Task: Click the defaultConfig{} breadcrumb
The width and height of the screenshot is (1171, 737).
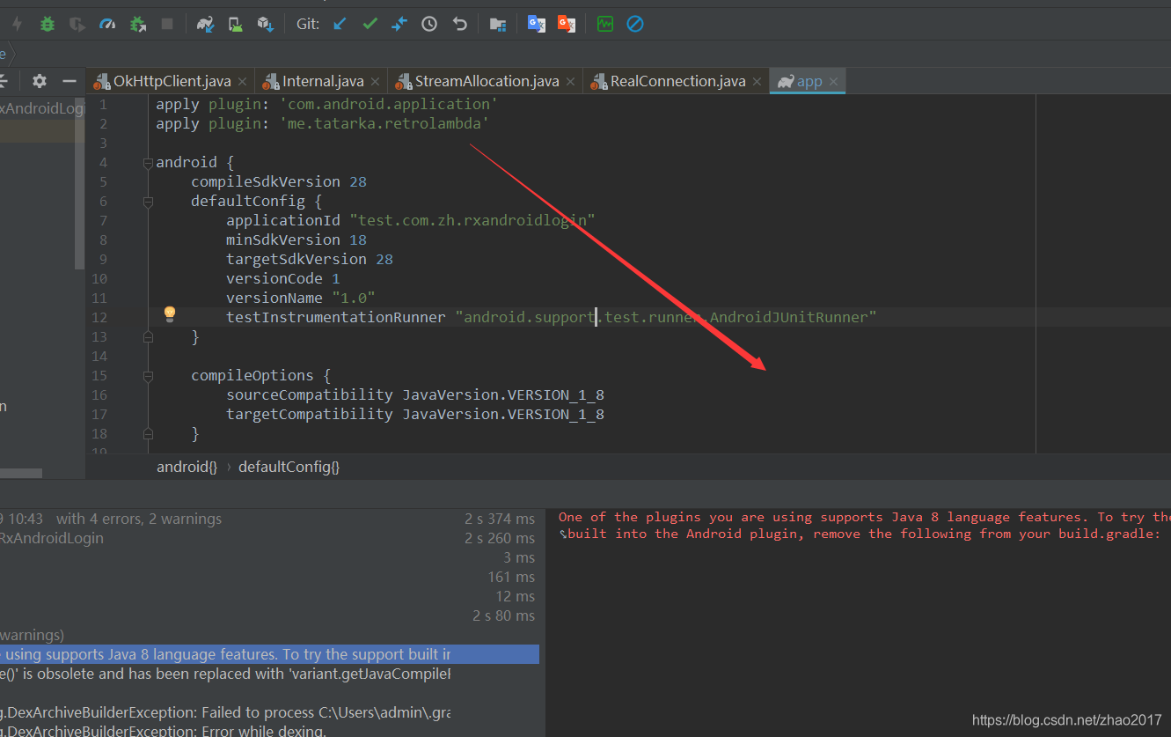Action: click(x=289, y=467)
